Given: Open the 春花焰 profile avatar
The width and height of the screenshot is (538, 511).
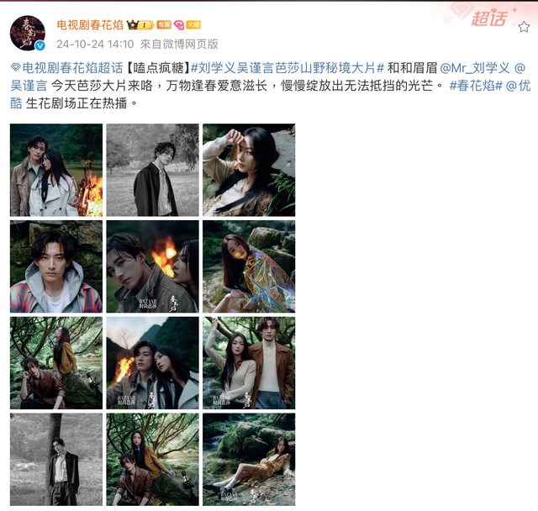Looking at the screenshot, I should [x=28, y=34].
